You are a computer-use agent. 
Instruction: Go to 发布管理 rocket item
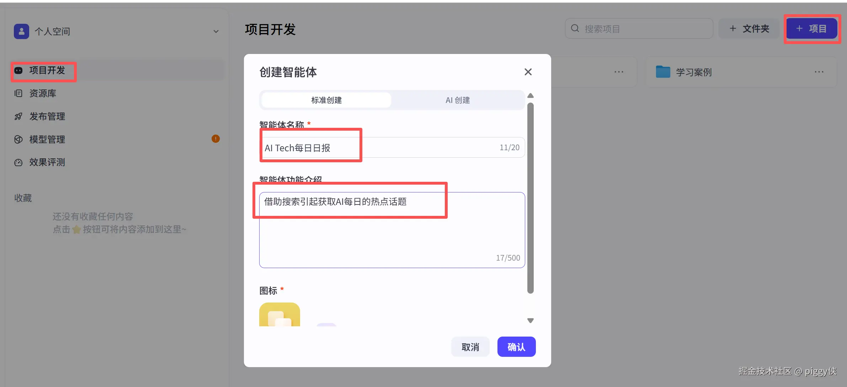[x=47, y=116]
